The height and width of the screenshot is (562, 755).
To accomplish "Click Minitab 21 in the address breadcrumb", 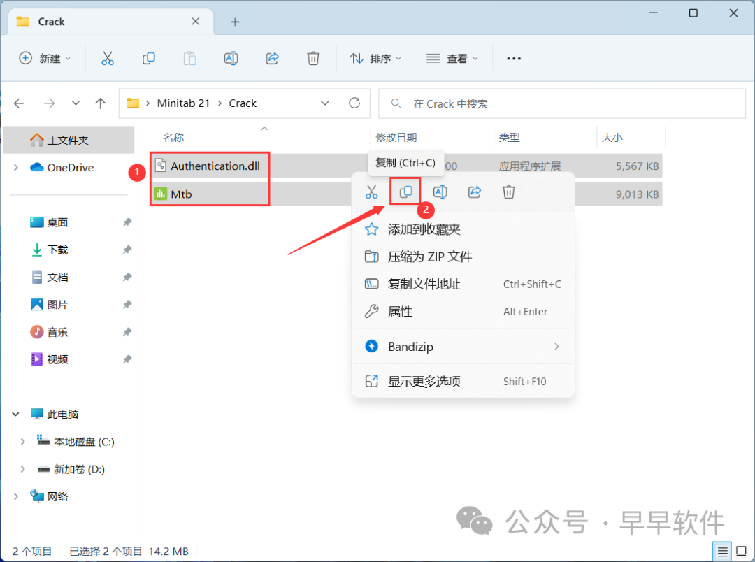I will pyautogui.click(x=183, y=103).
